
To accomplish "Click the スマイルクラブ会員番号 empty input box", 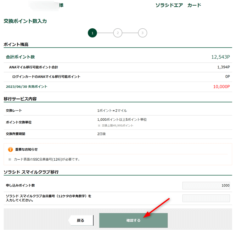I will tap(206, 198).
